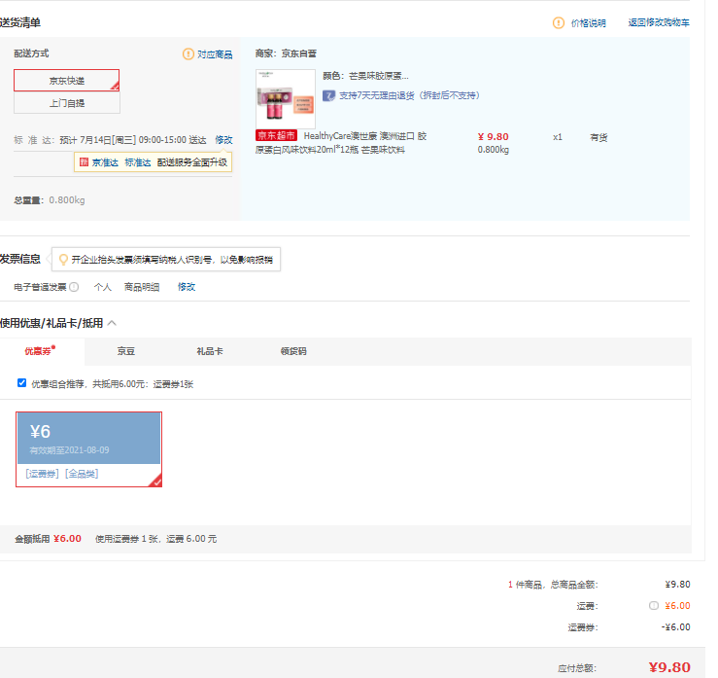Click the 商品明细 invoice content text
The width and height of the screenshot is (718, 678).
pyautogui.click(x=142, y=287)
